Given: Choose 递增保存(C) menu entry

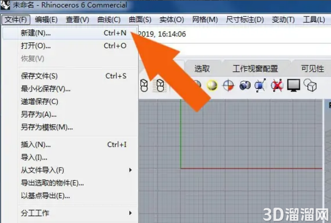Looking at the screenshot, I should [x=70, y=101].
